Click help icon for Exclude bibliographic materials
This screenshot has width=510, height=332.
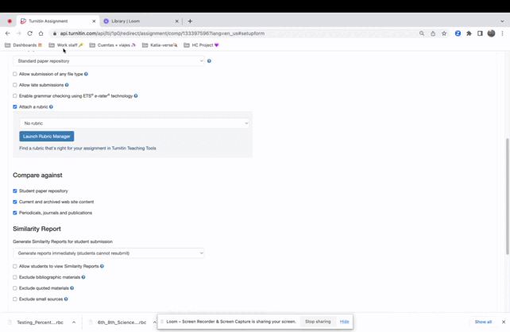coord(83,277)
